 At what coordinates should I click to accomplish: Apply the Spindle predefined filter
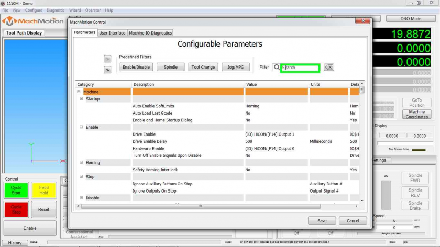pos(170,67)
